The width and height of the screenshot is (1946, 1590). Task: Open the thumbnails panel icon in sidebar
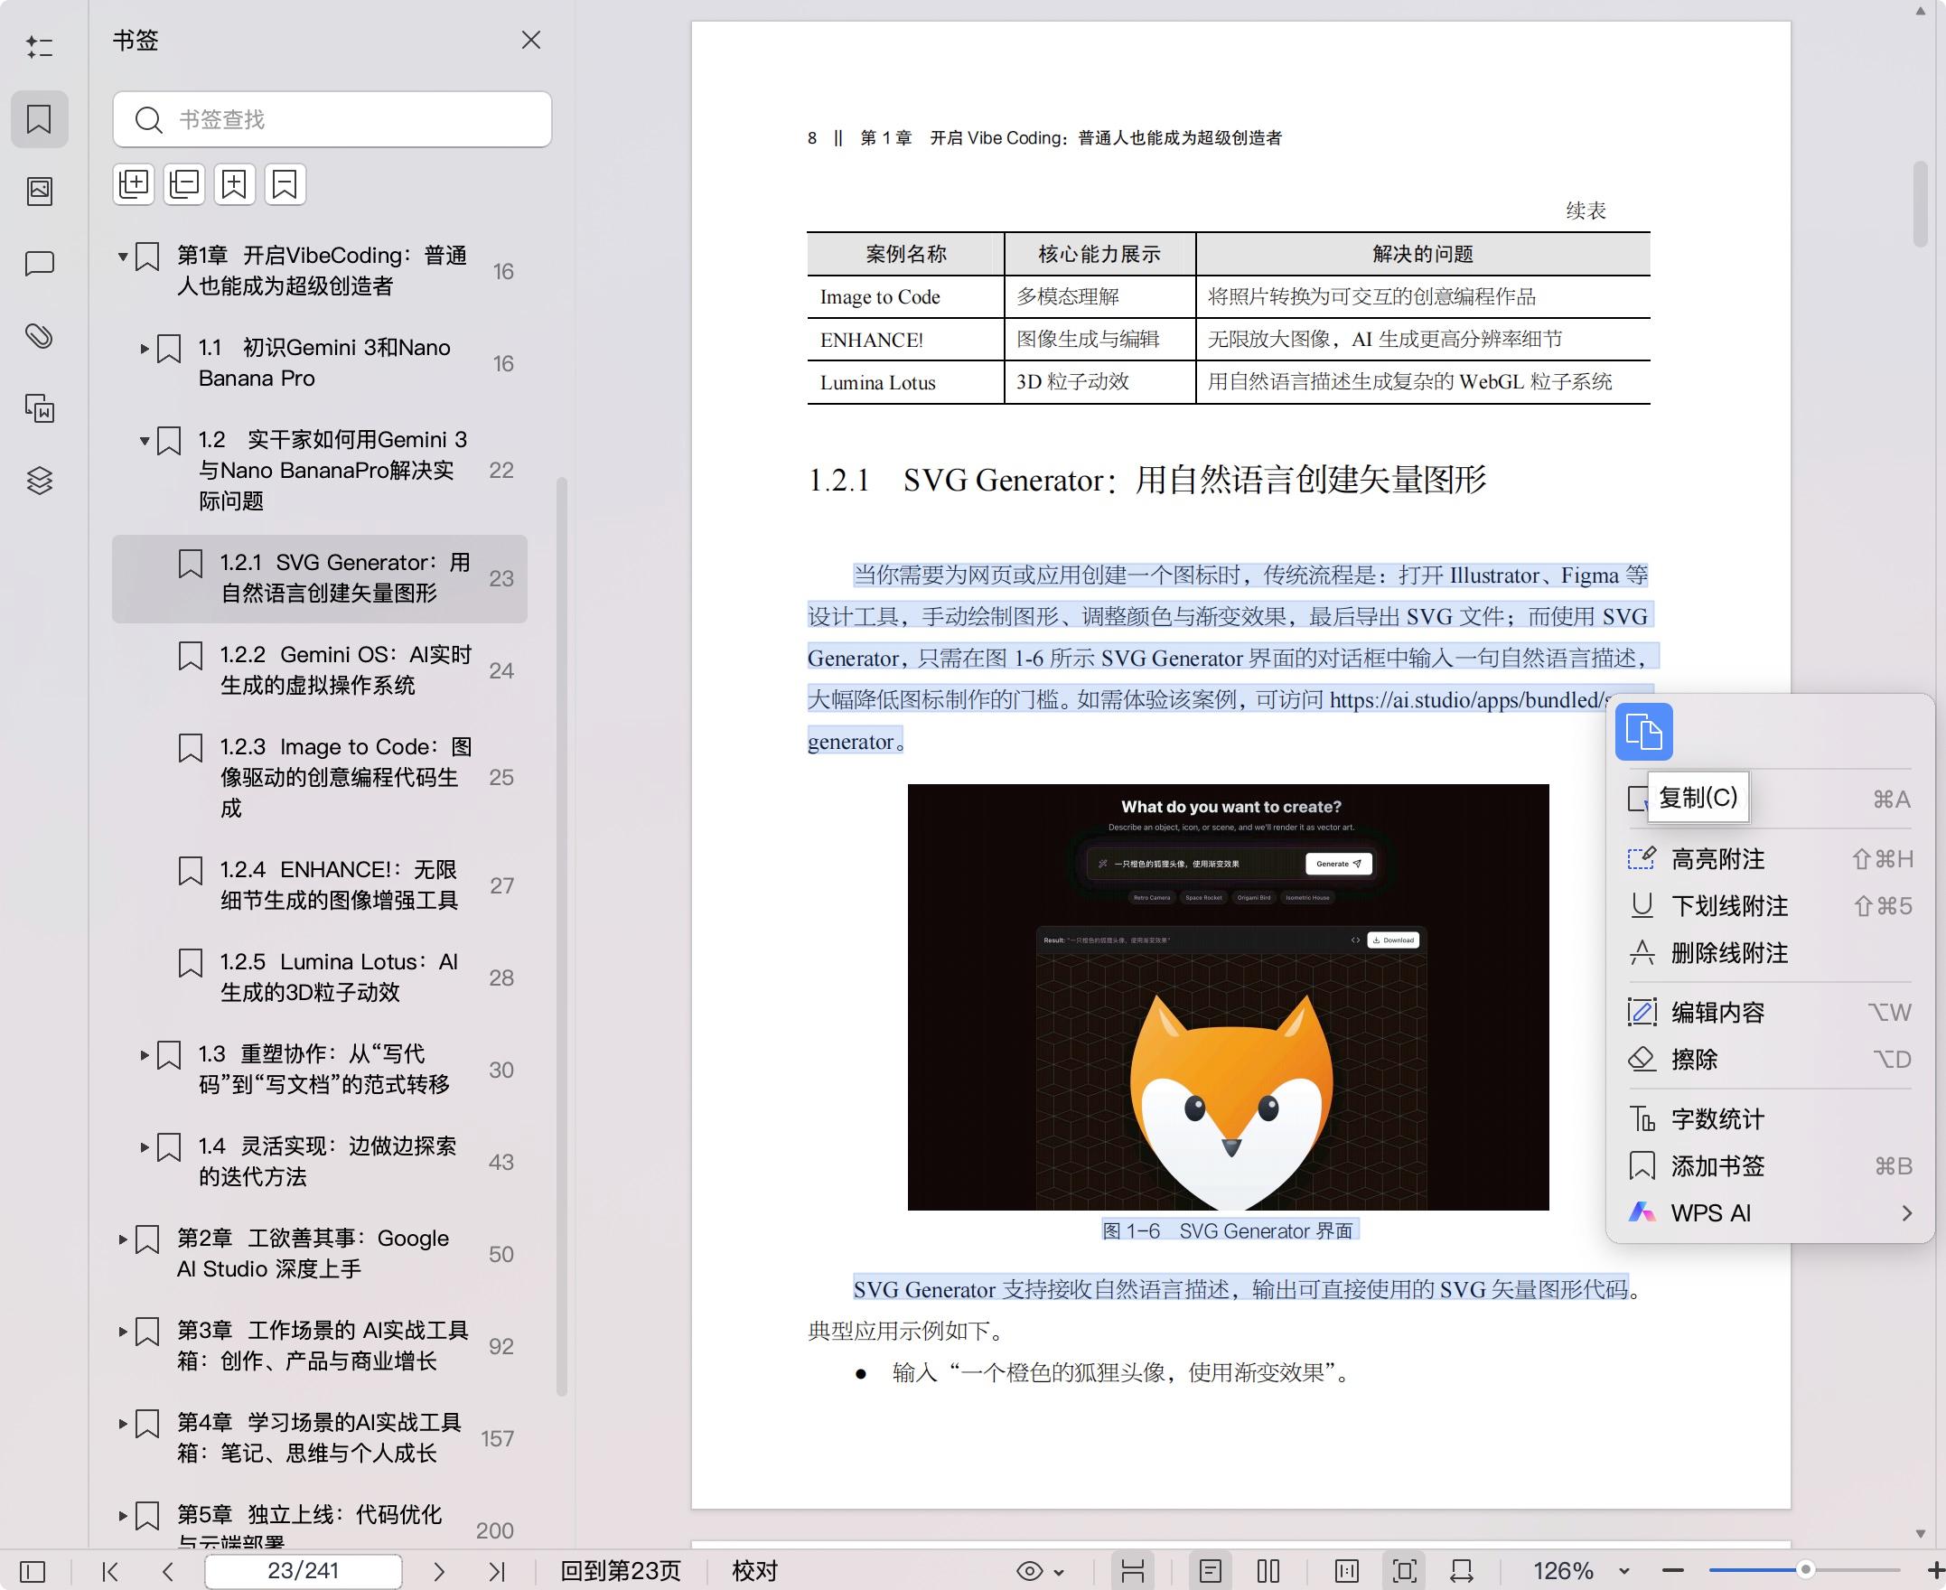[x=40, y=192]
